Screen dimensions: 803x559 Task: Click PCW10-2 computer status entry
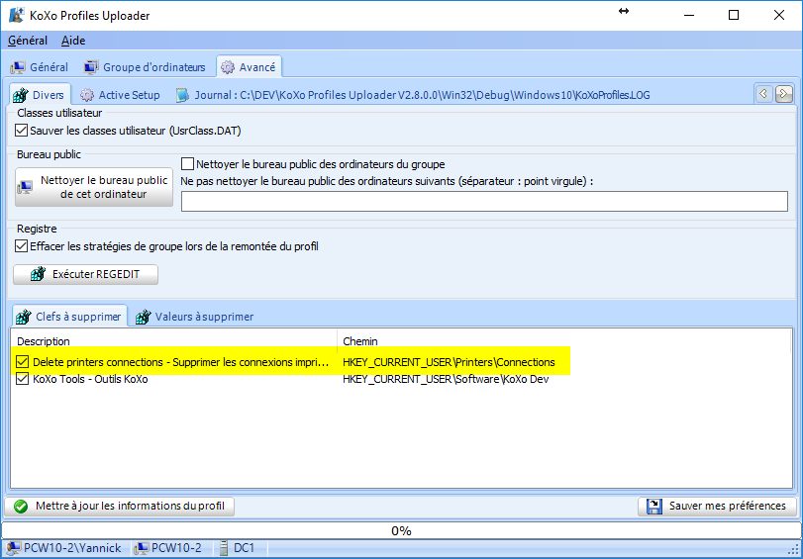tap(169, 548)
